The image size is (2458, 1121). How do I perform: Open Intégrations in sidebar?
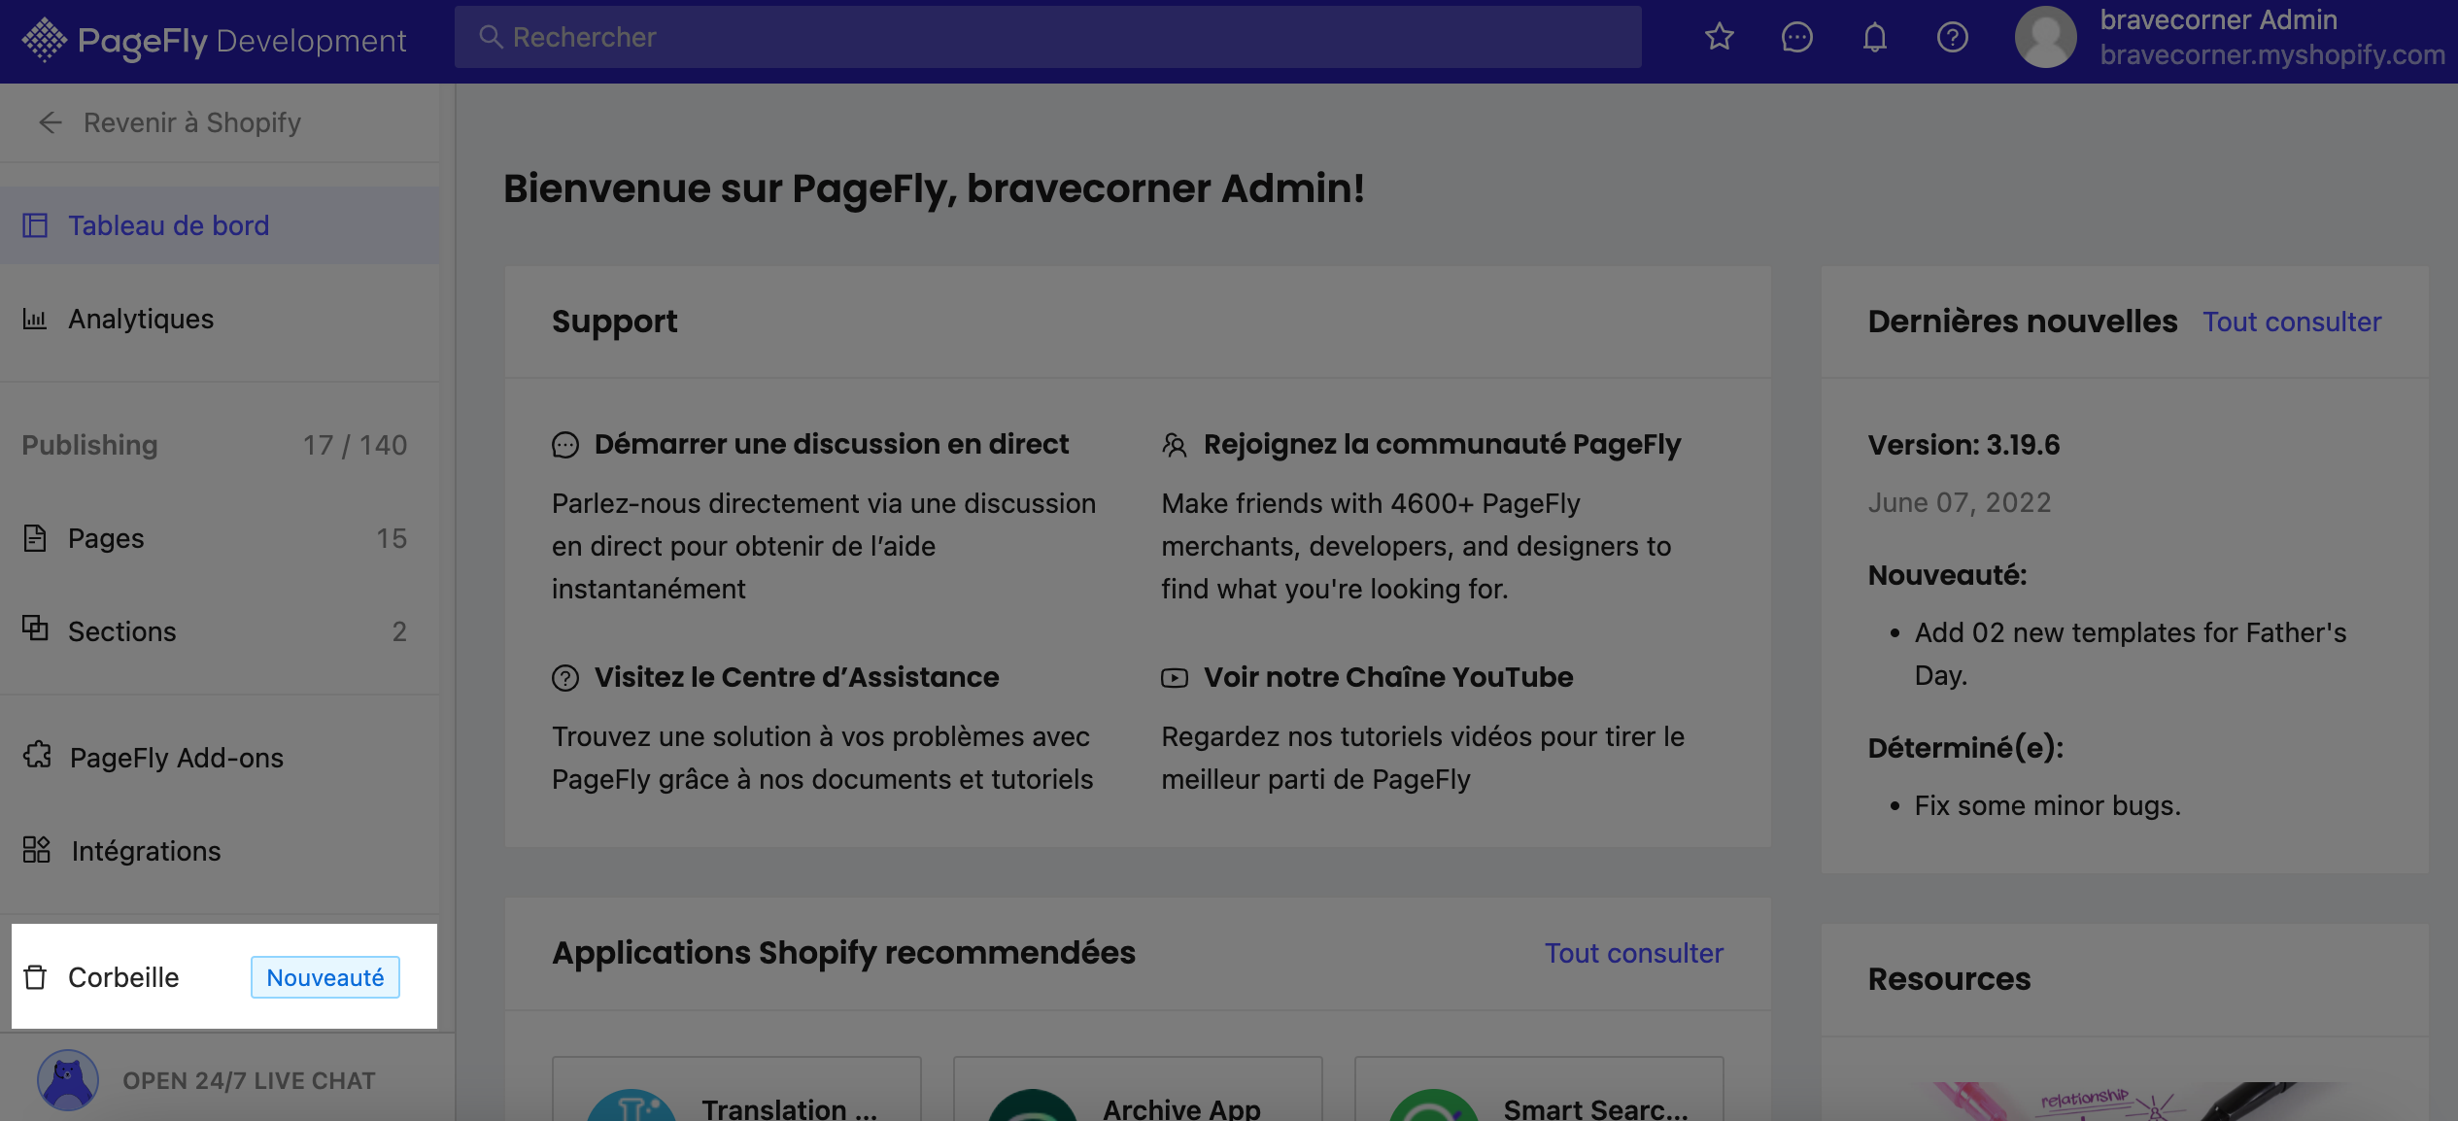point(220,851)
